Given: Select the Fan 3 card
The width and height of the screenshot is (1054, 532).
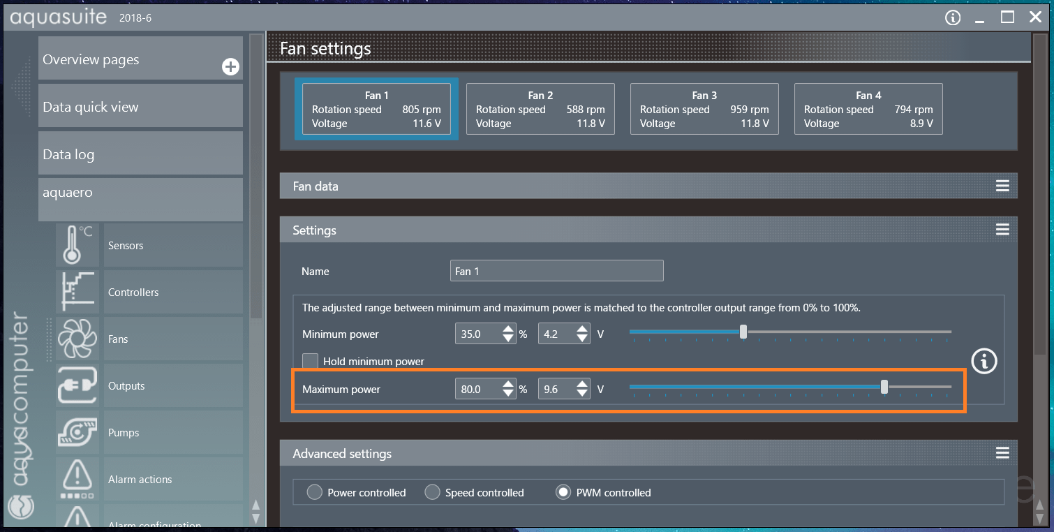Looking at the screenshot, I should 704,109.
